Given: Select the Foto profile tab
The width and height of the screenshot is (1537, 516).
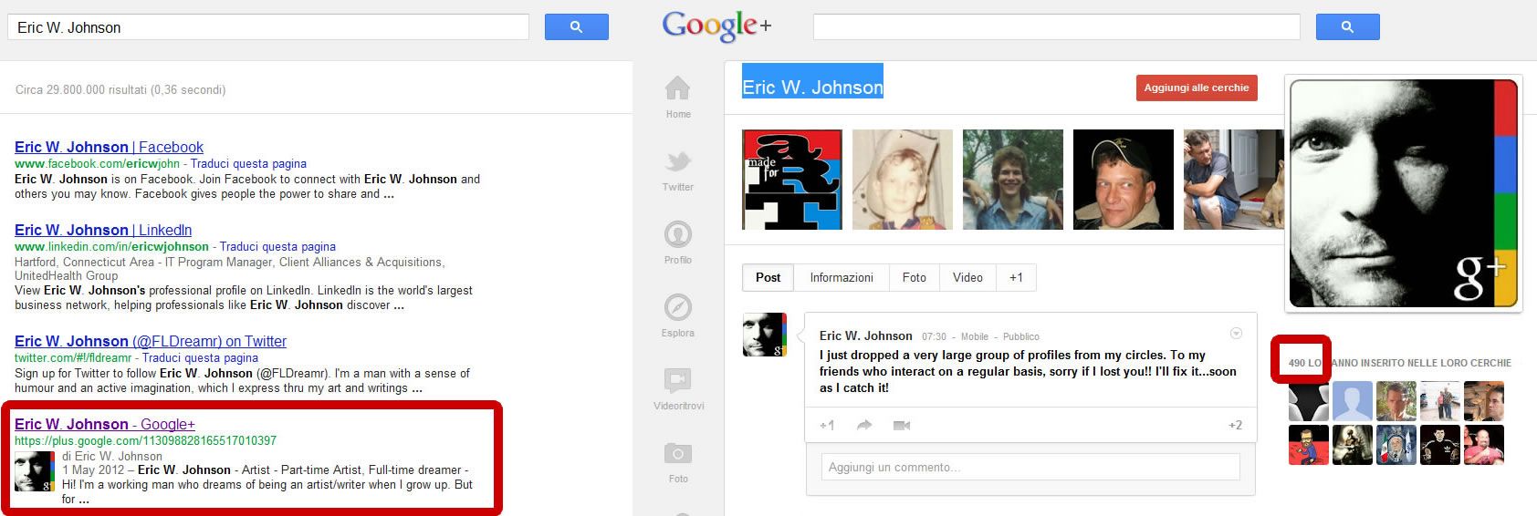Looking at the screenshot, I should coord(914,278).
